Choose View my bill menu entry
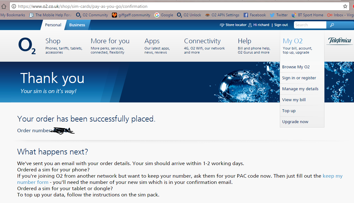Image resolution: width=354 pixels, height=203 pixels. [x=294, y=100]
